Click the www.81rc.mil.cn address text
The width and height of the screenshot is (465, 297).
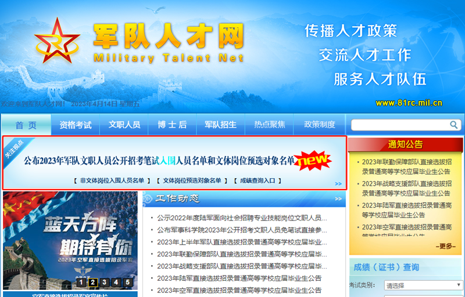tap(409, 103)
